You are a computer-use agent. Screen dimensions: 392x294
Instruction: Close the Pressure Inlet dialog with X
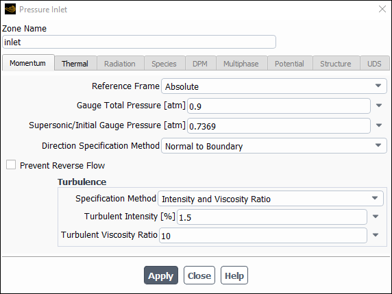(382, 9)
